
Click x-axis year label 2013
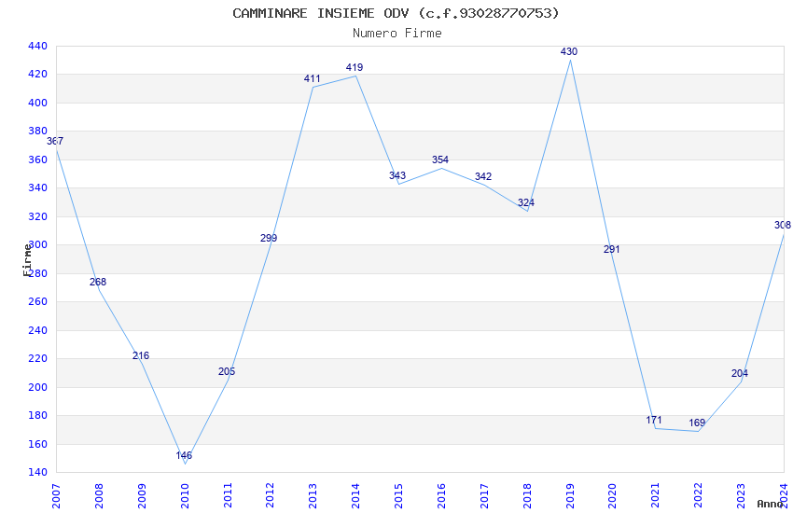click(313, 496)
